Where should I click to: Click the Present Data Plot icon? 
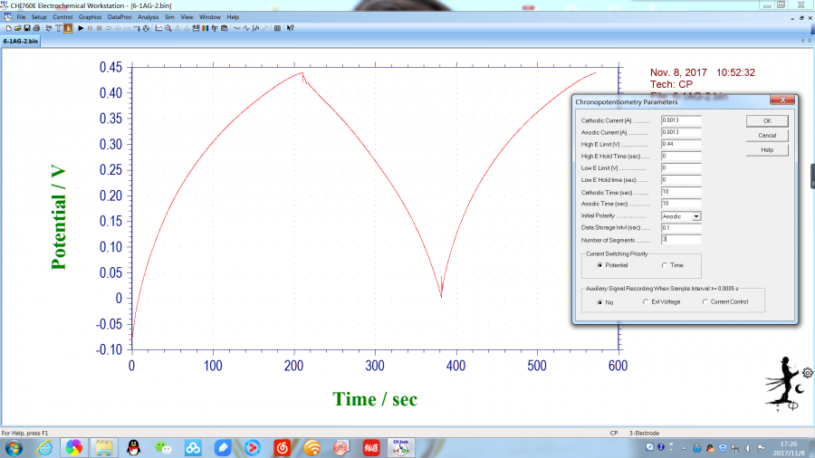(x=158, y=28)
